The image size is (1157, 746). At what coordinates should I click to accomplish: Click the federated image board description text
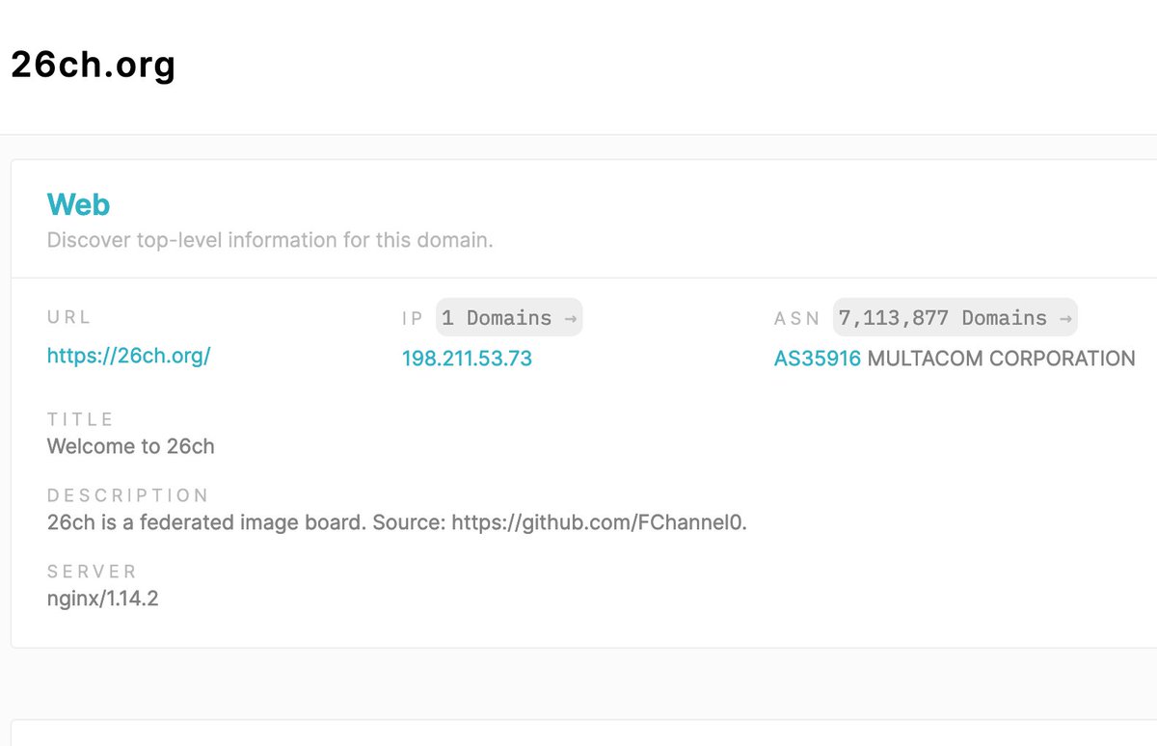tap(397, 523)
